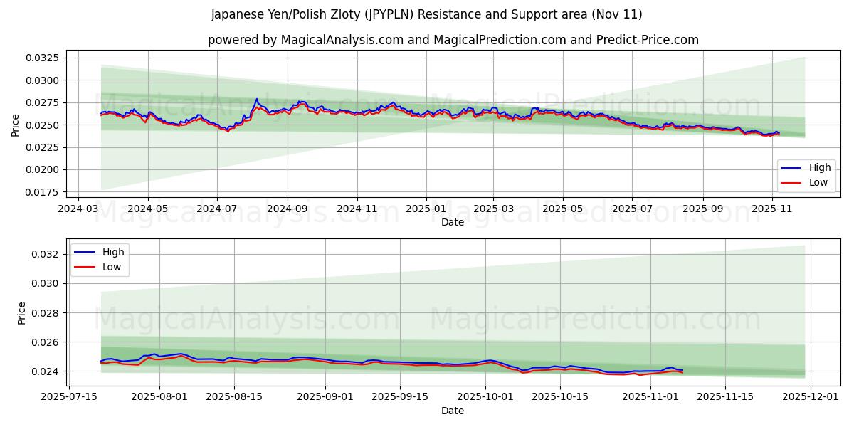
Task: Expand the top chart legend box
Action: (x=808, y=174)
